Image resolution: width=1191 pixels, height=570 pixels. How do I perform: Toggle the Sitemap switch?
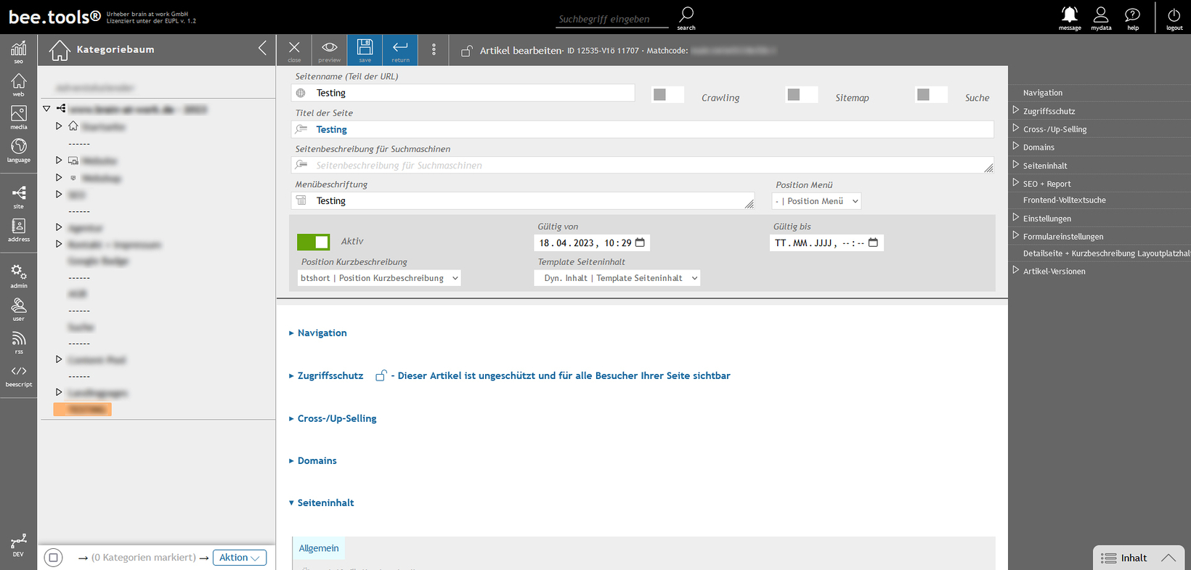pos(802,94)
